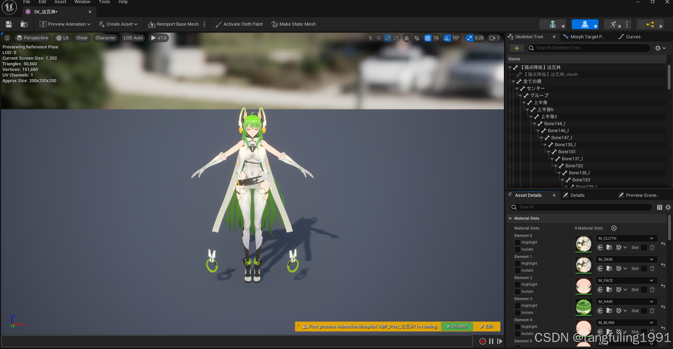673x349 pixels.
Task: Enable Highlight for Element 1
Action: pos(517,264)
